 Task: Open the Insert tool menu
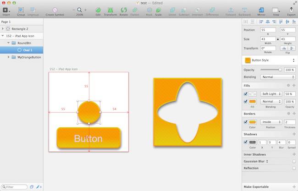(6, 10)
